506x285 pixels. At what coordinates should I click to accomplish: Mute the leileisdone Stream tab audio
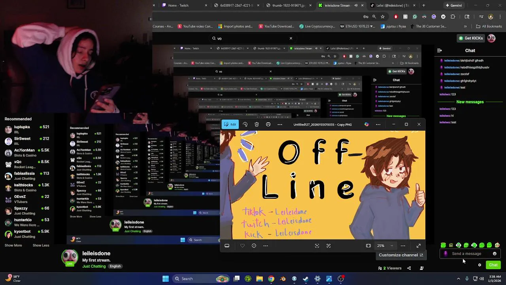356,6
